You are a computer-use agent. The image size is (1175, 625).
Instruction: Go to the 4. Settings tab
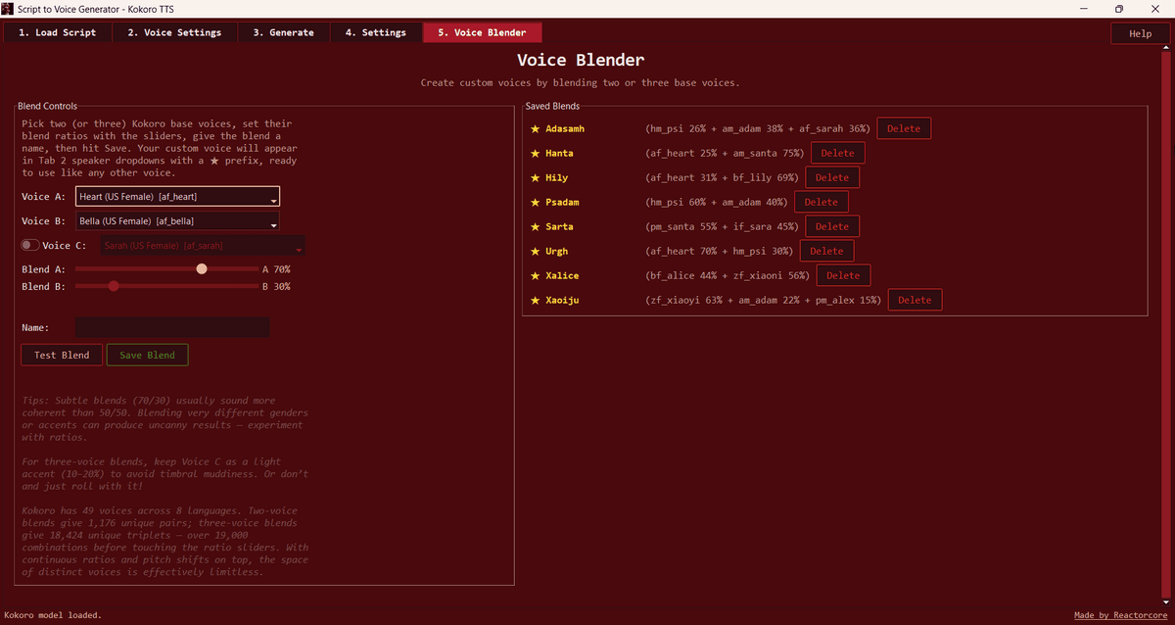[x=376, y=32]
